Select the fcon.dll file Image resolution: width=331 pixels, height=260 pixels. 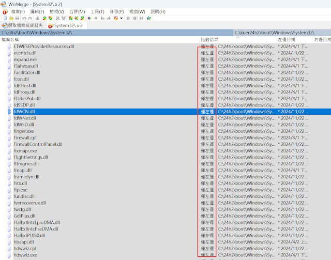21,79
